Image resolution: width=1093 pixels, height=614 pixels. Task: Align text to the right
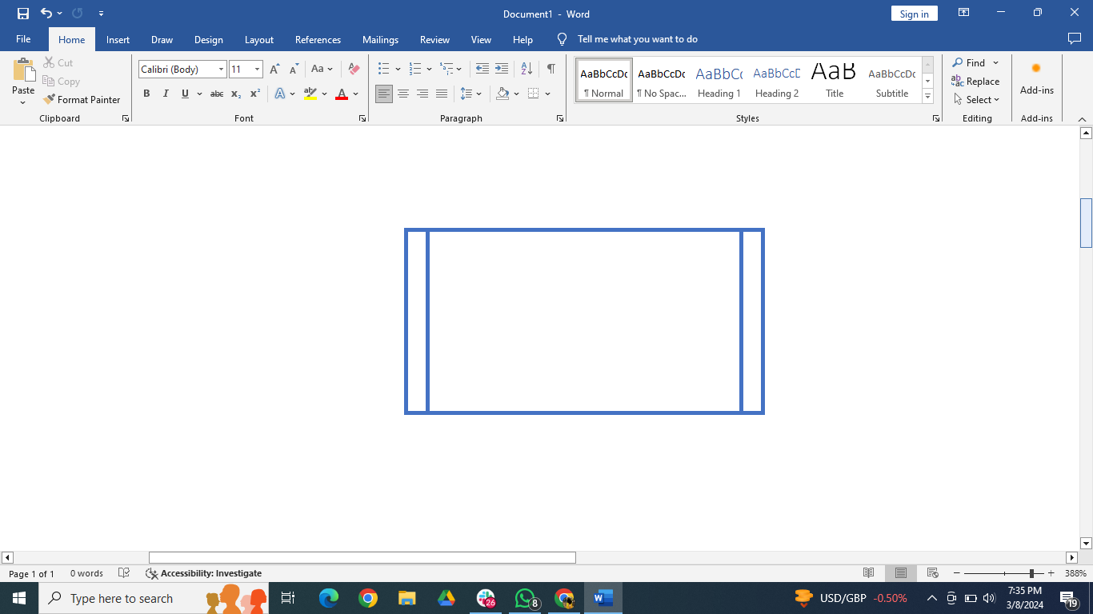(x=422, y=94)
